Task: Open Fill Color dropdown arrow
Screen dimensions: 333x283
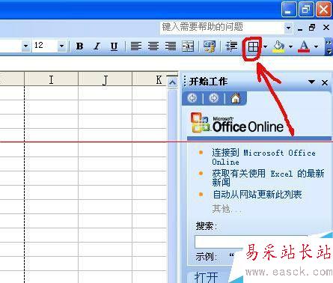Action: coord(290,46)
